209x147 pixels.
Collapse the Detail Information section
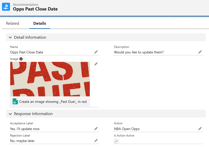point(10,37)
